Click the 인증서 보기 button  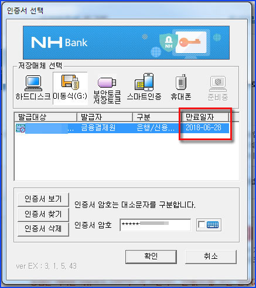pyautogui.click(x=43, y=199)
